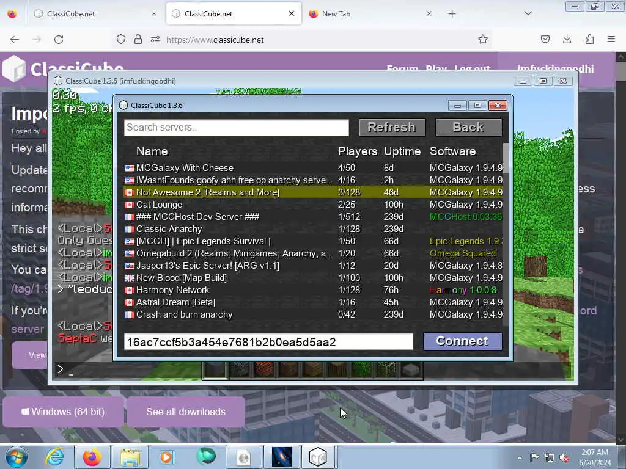Select the Harmony Network server row
Screen dimensions: 626x469
pos(314,290)
